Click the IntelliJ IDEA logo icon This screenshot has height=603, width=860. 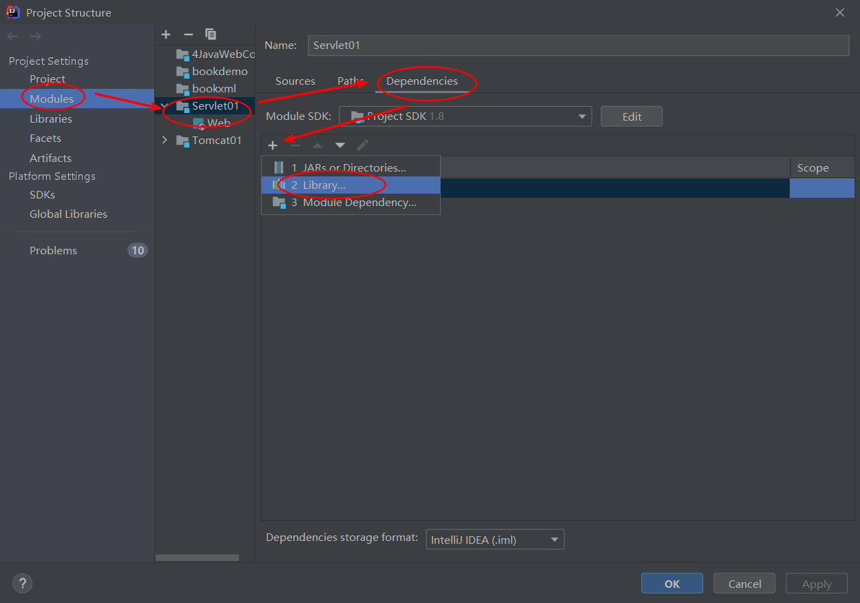click(13, 12)
